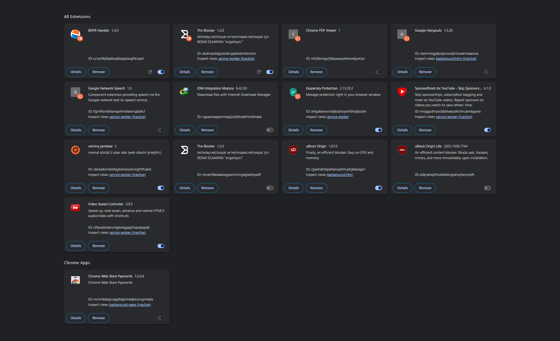Toggle the Chrome Web Store Payments switch
This screenshot has height=341, width=560.
click(161, 318)
